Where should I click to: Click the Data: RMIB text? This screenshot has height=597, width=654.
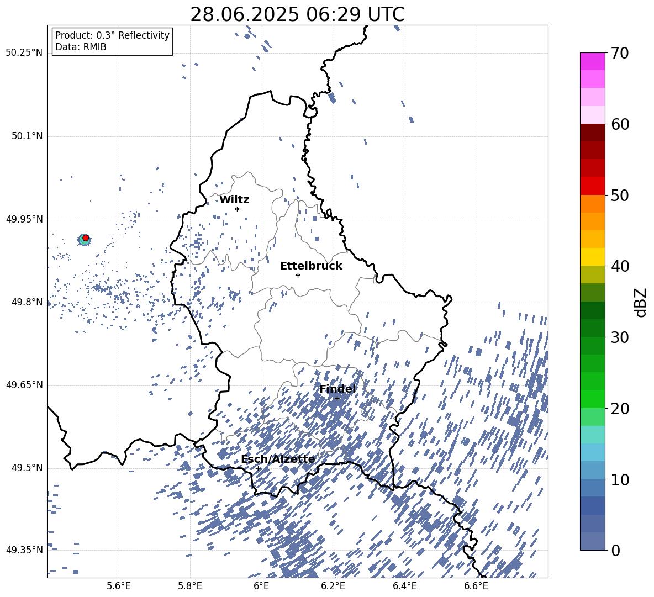tap(81, 47)
